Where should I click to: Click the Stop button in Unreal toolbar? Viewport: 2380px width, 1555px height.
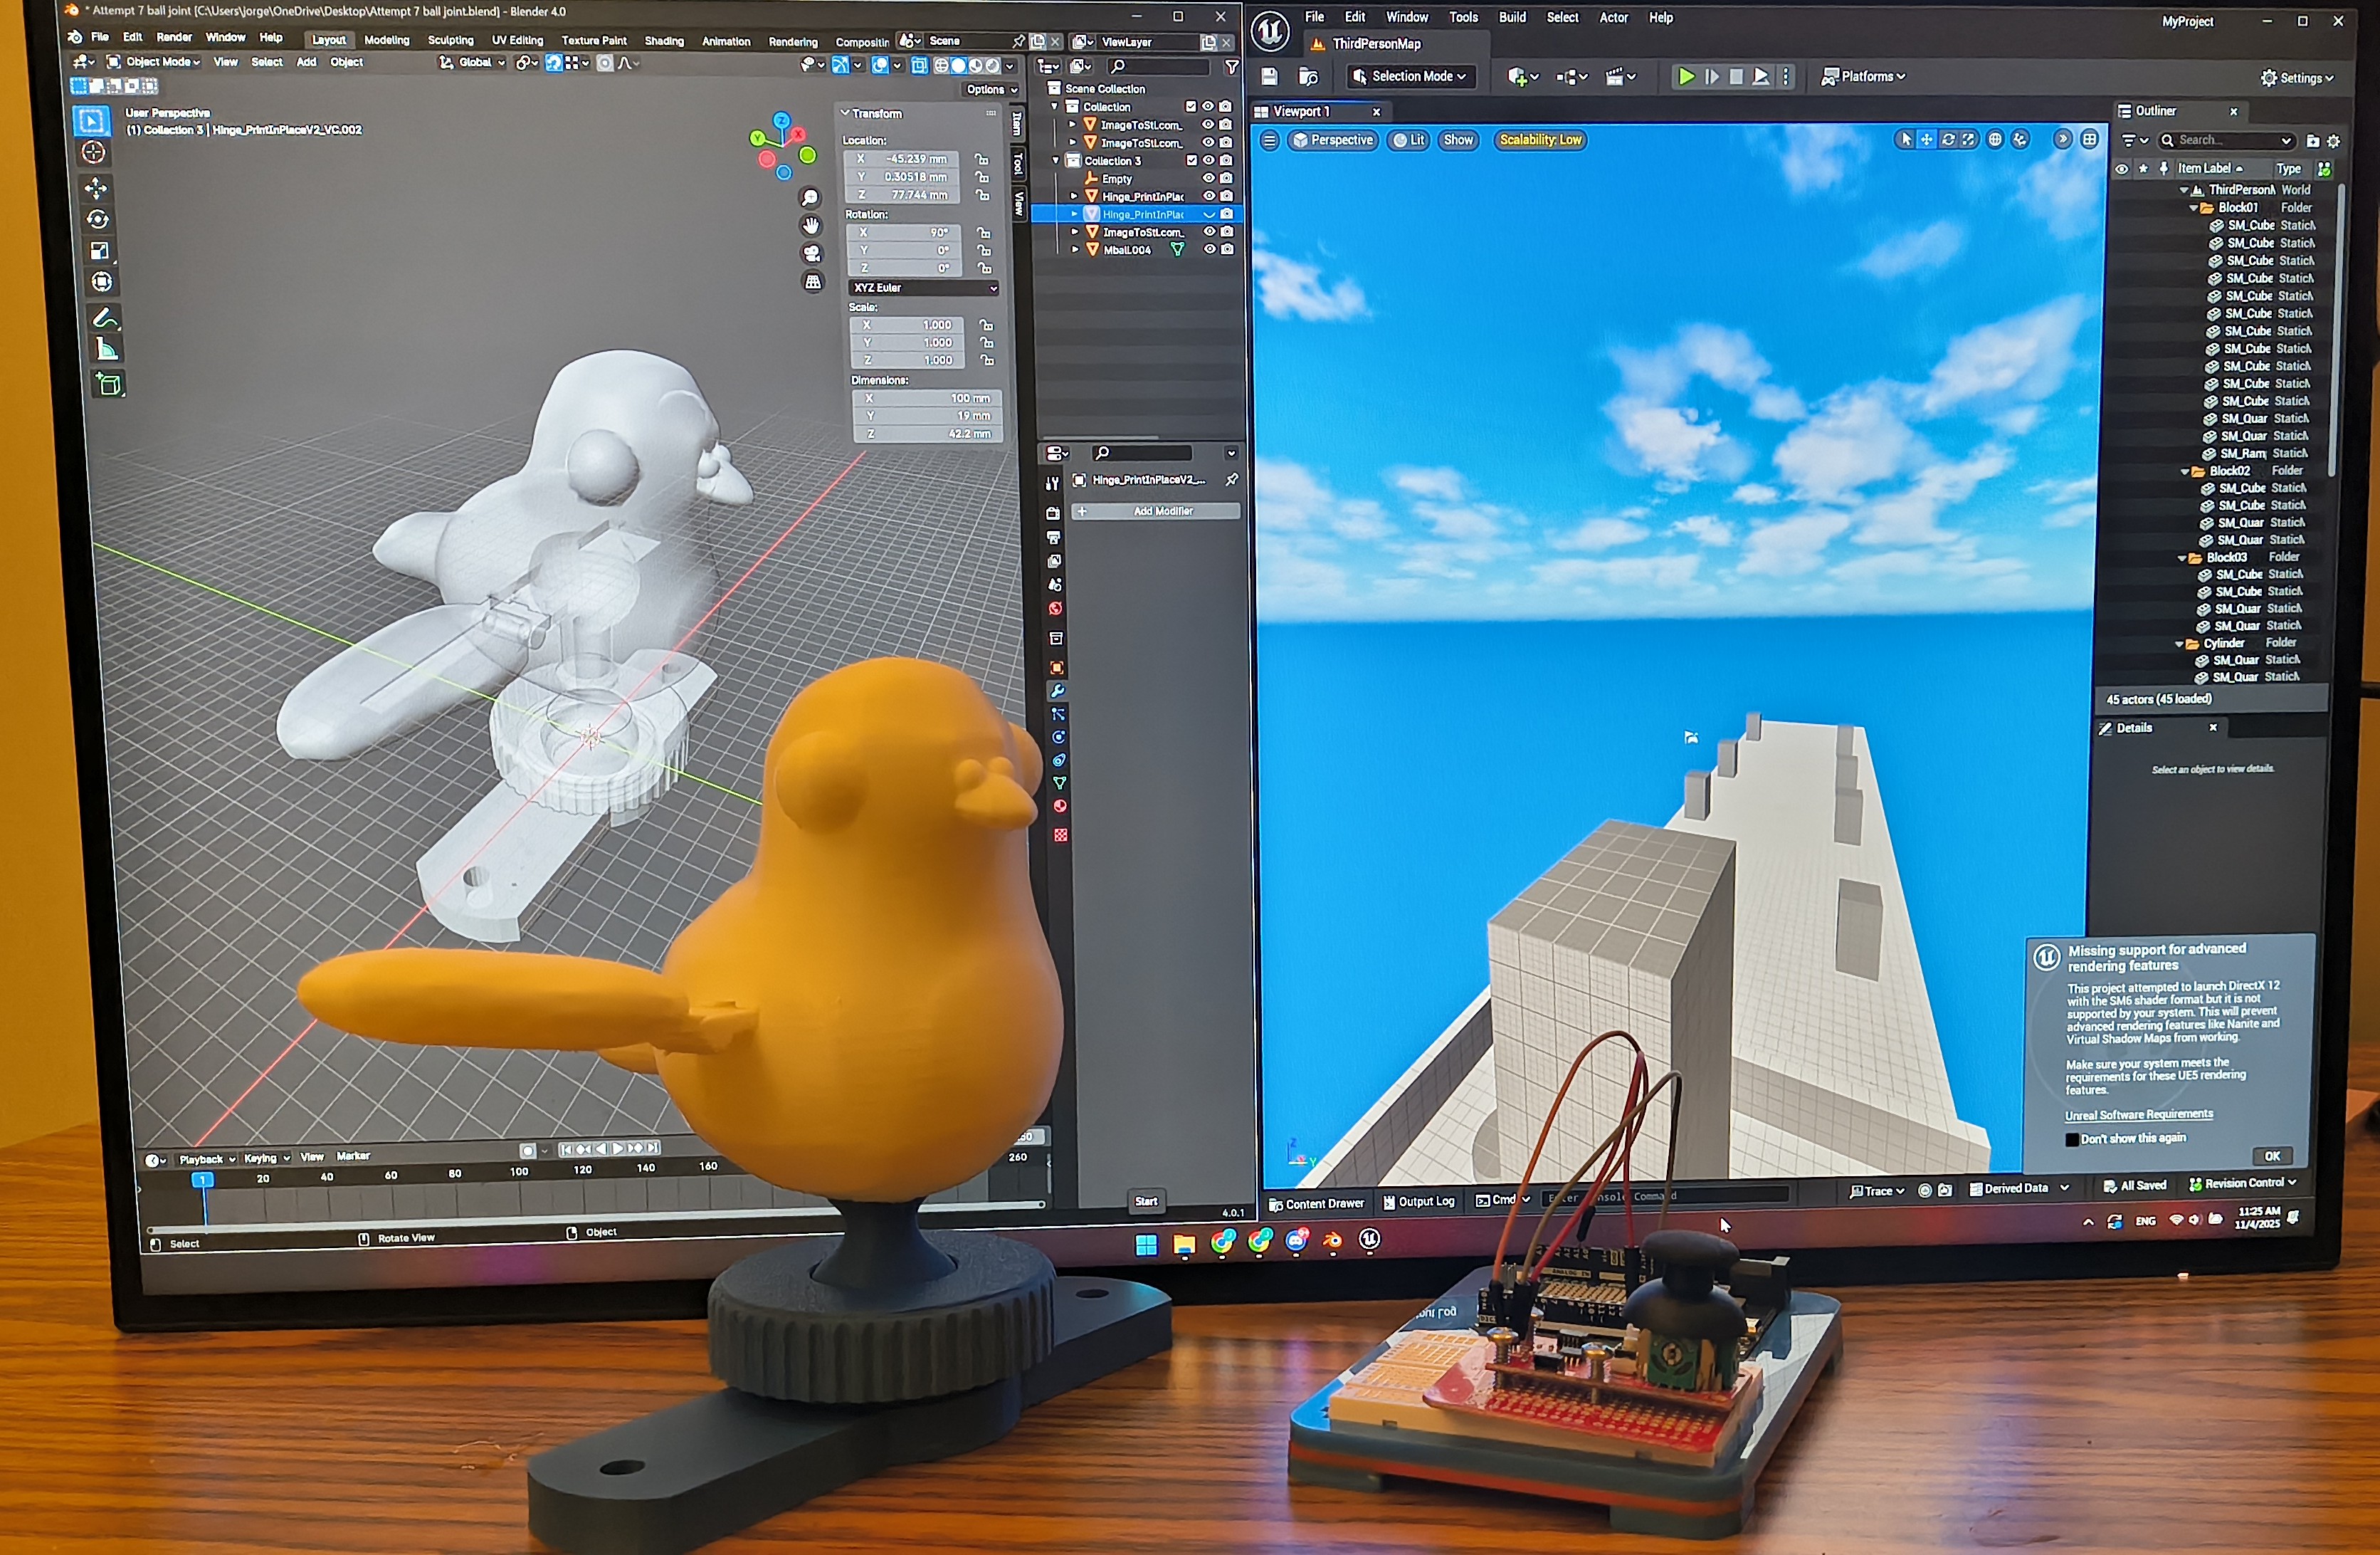click(x=1737, y=76)
